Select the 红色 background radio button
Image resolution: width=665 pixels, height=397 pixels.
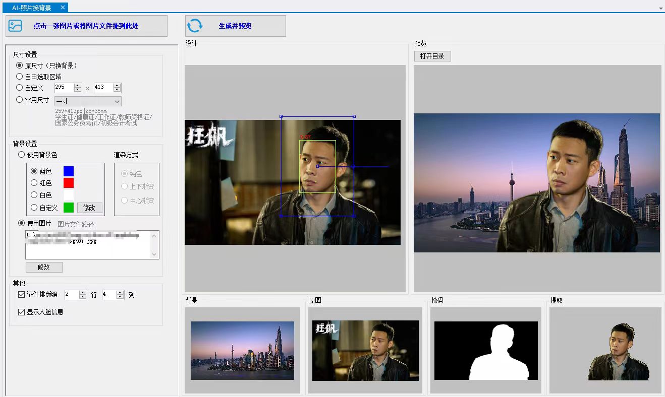[x=34, y=183]
